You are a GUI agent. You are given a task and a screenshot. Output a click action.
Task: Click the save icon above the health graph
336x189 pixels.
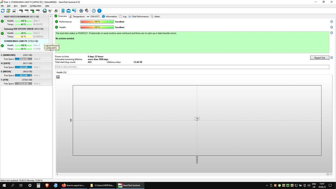58,77
